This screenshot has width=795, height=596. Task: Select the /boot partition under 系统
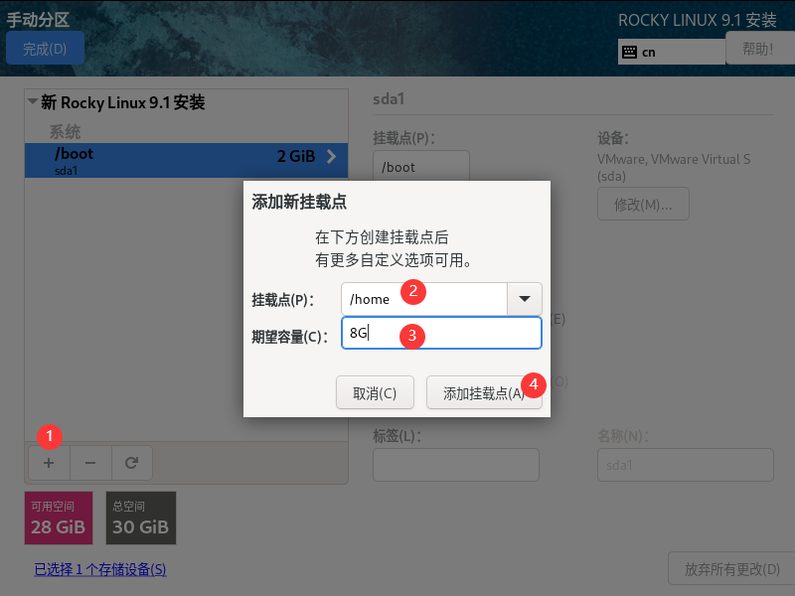tap(149, 159)
